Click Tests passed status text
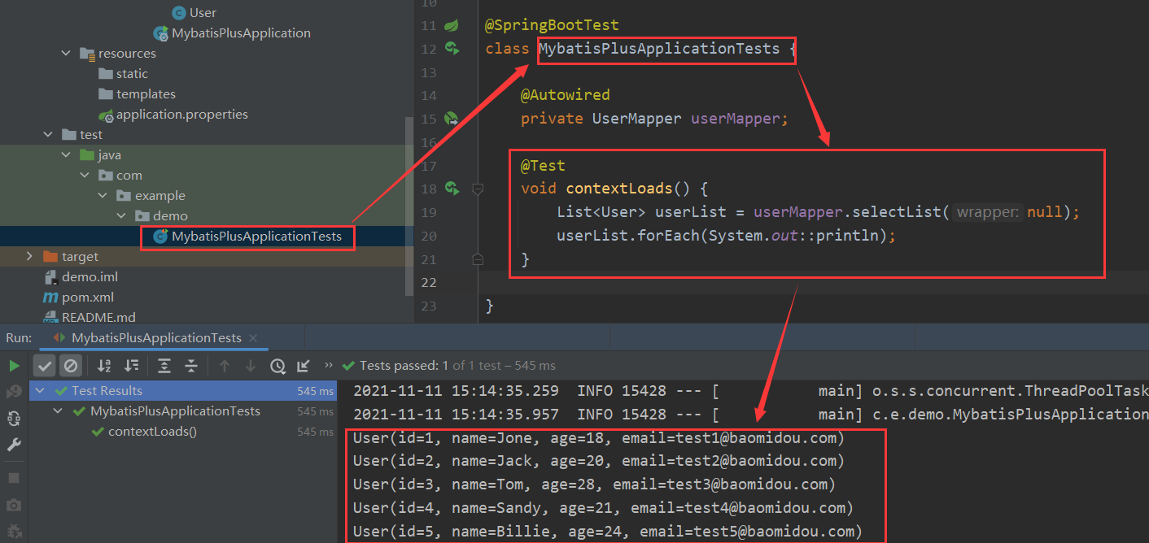 click(457, 366)
